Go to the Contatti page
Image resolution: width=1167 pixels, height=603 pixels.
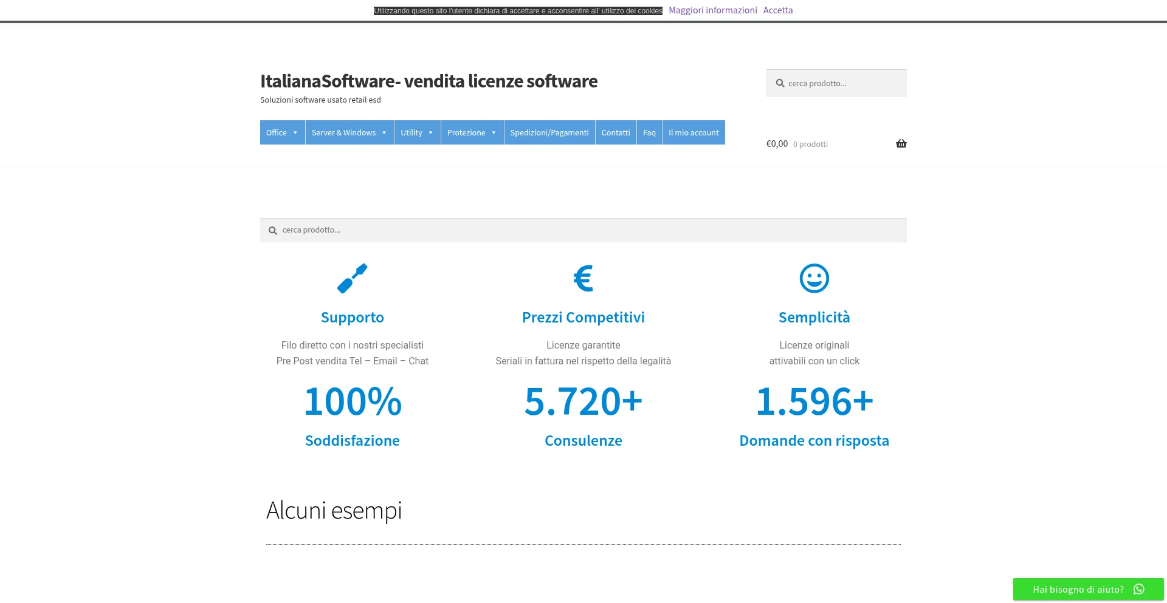[615, 132]
